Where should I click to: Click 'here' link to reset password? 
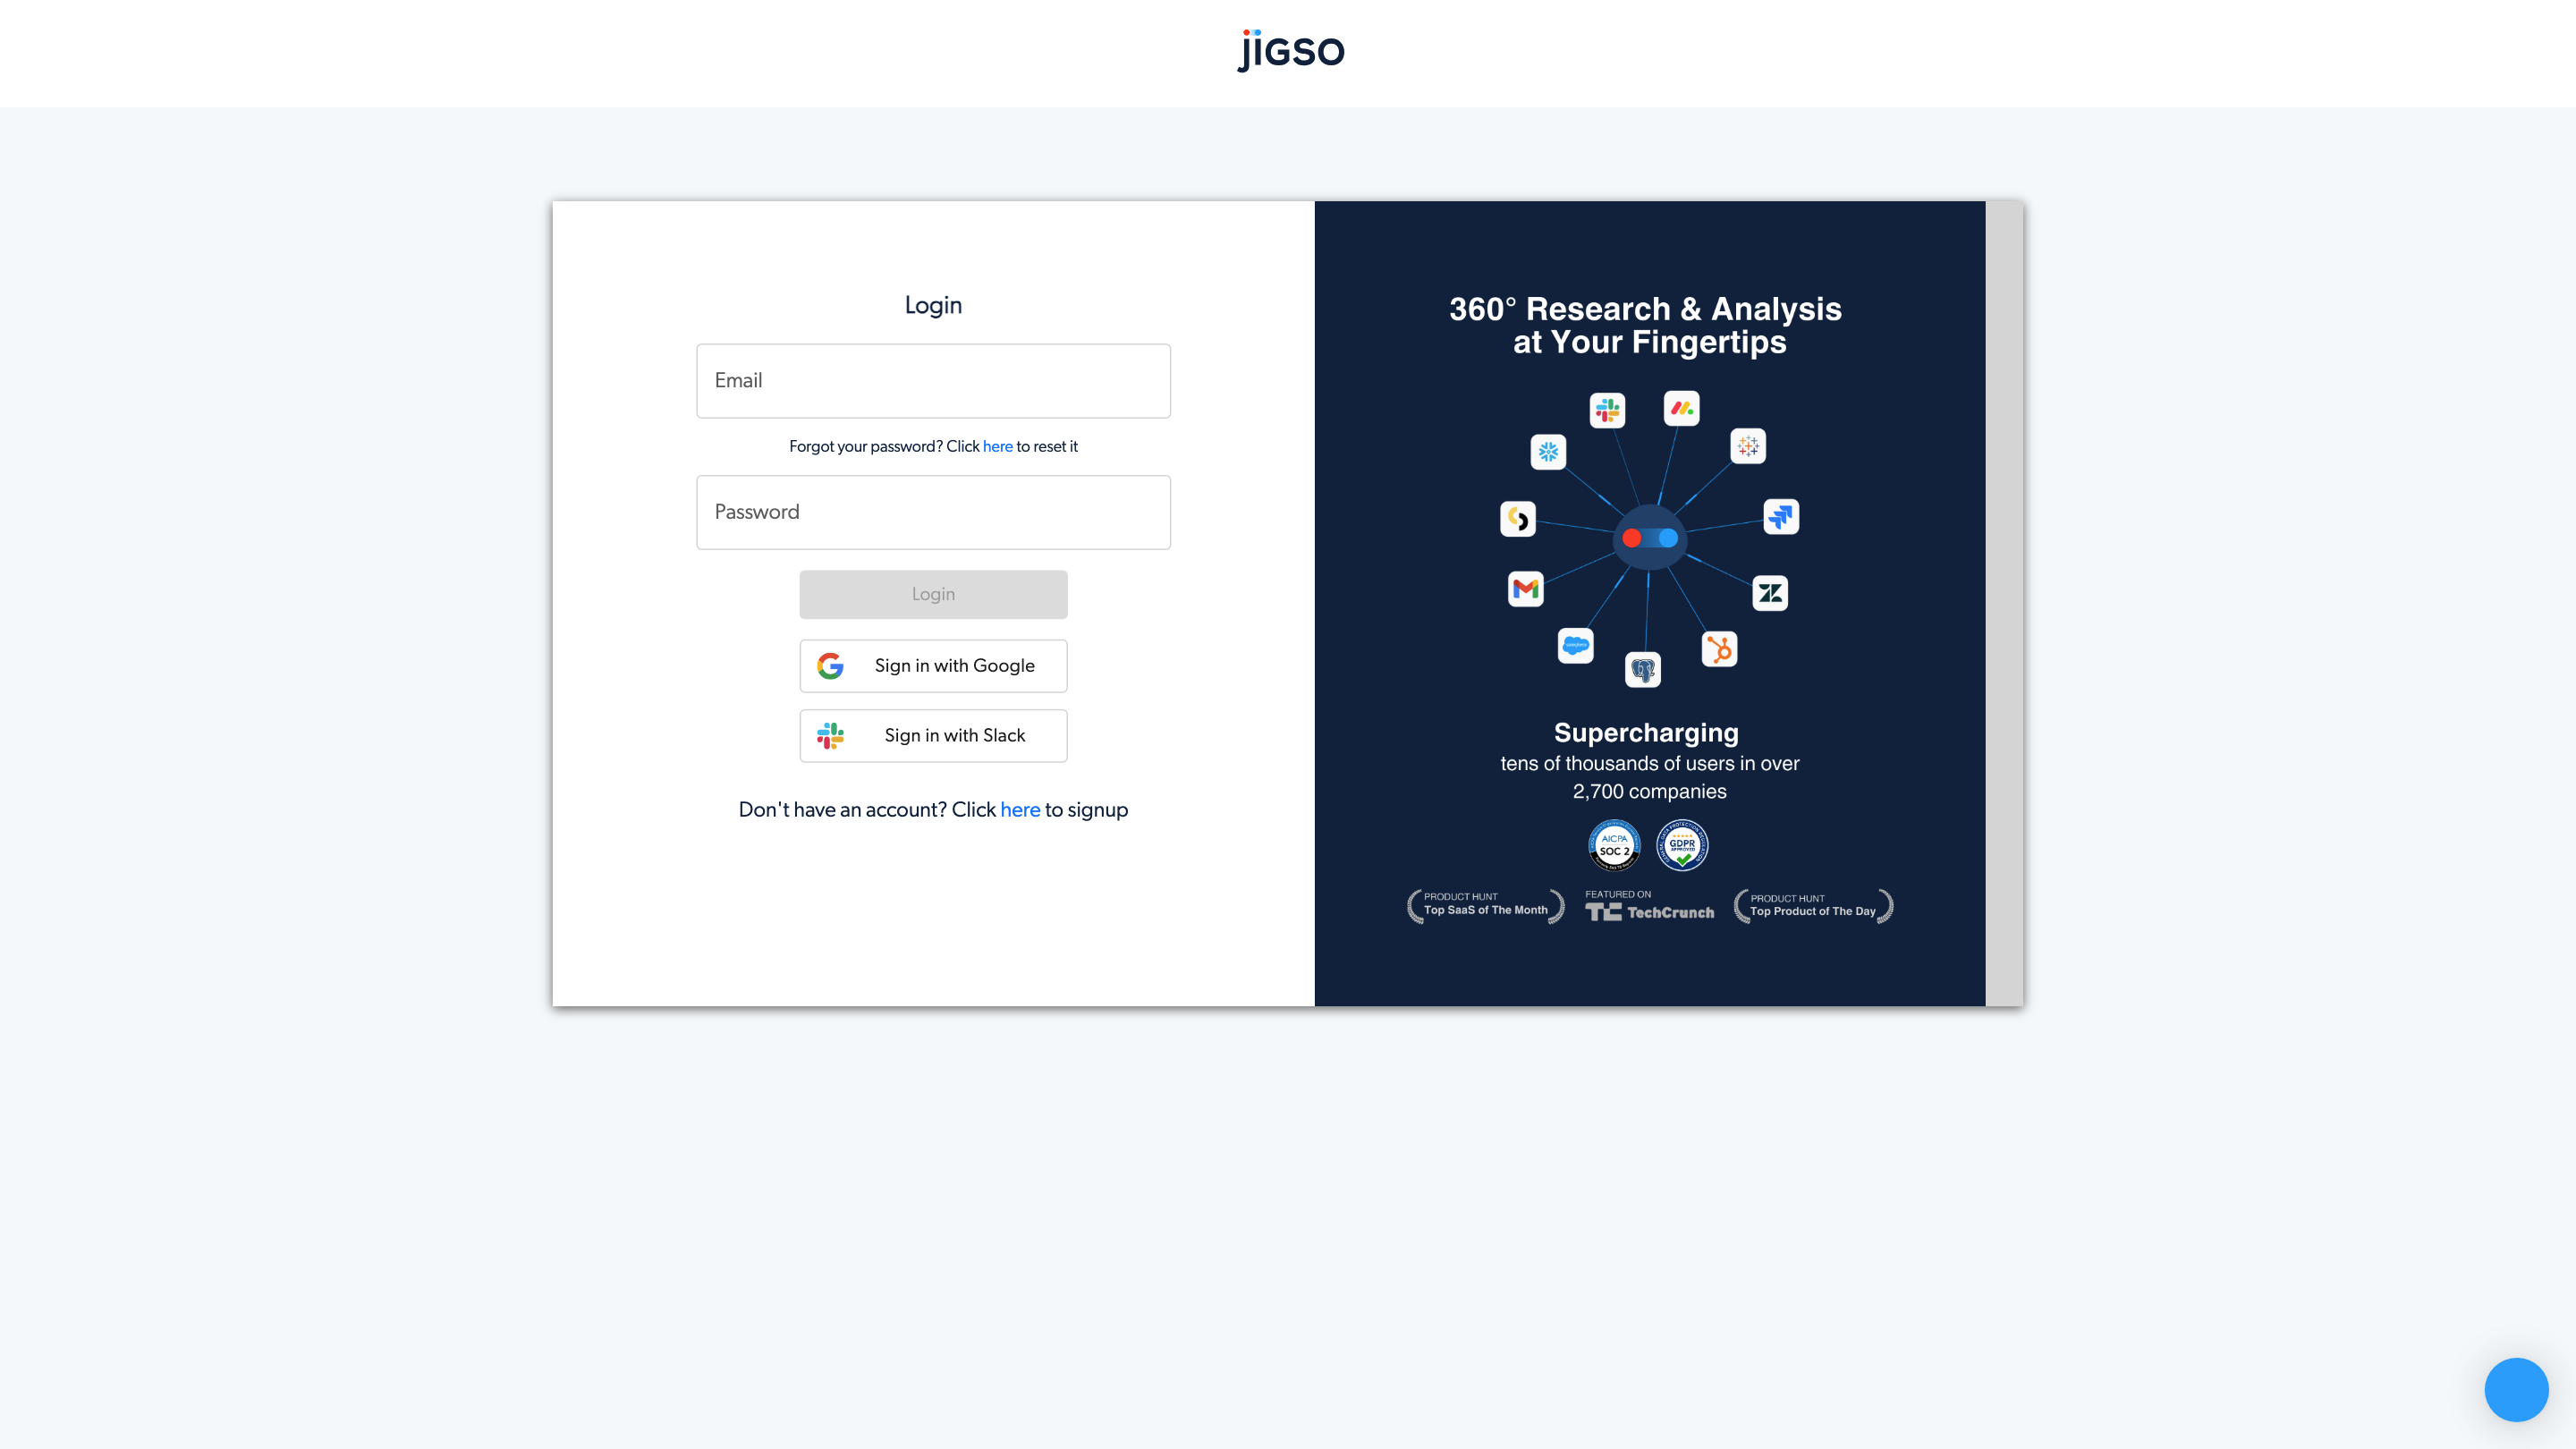pyautogui.click(x=997, y=447)
